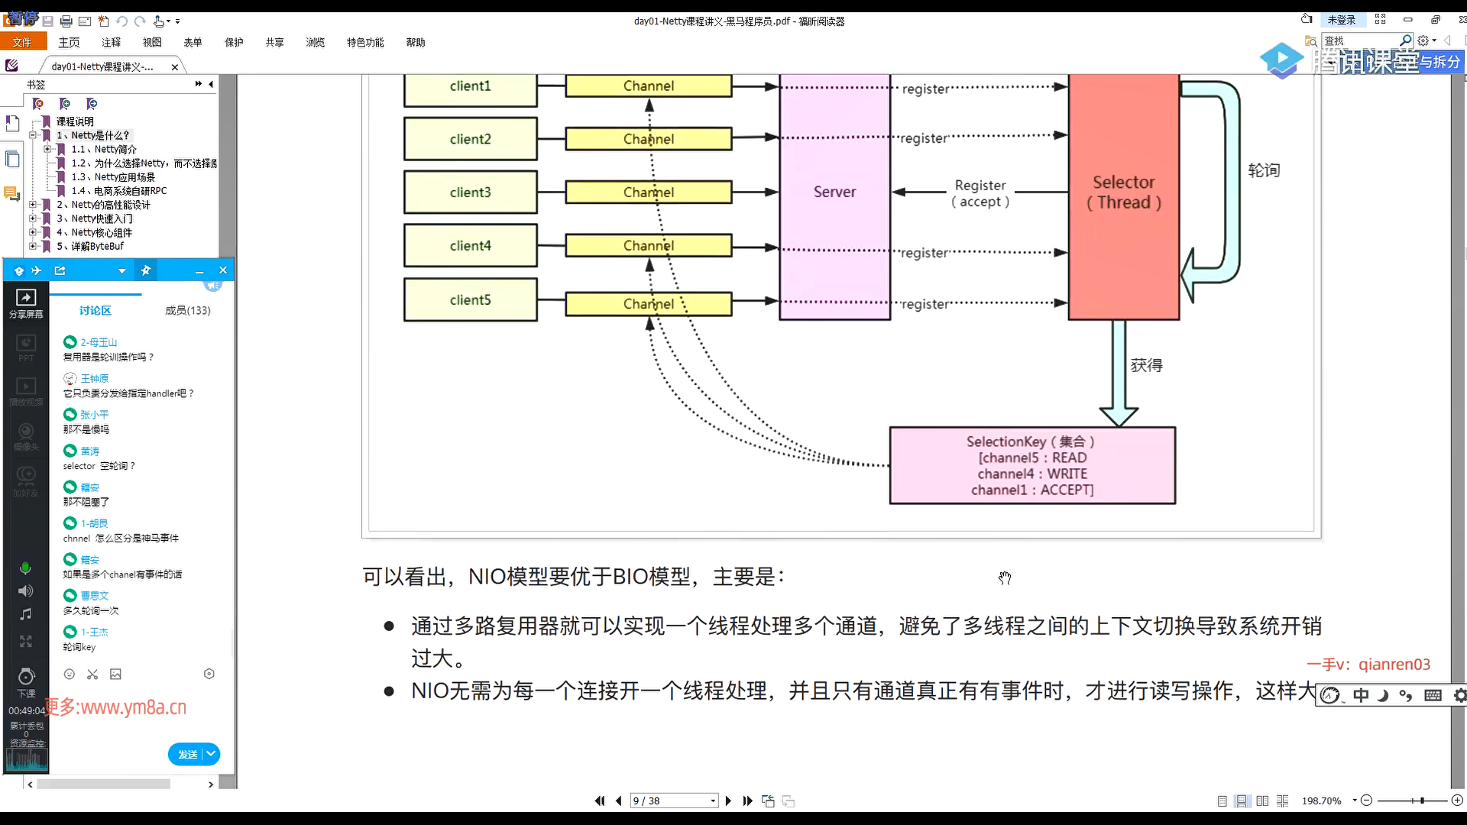Jump to the first page
1467x825 pixels.
point(599,801)
